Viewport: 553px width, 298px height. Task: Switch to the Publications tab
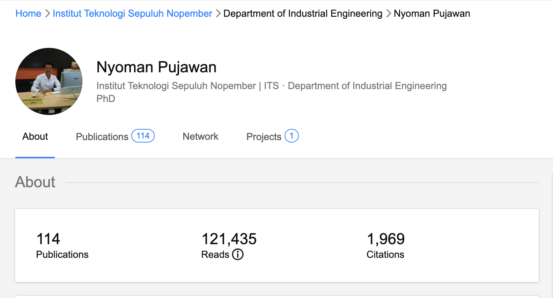pos(102,137)
